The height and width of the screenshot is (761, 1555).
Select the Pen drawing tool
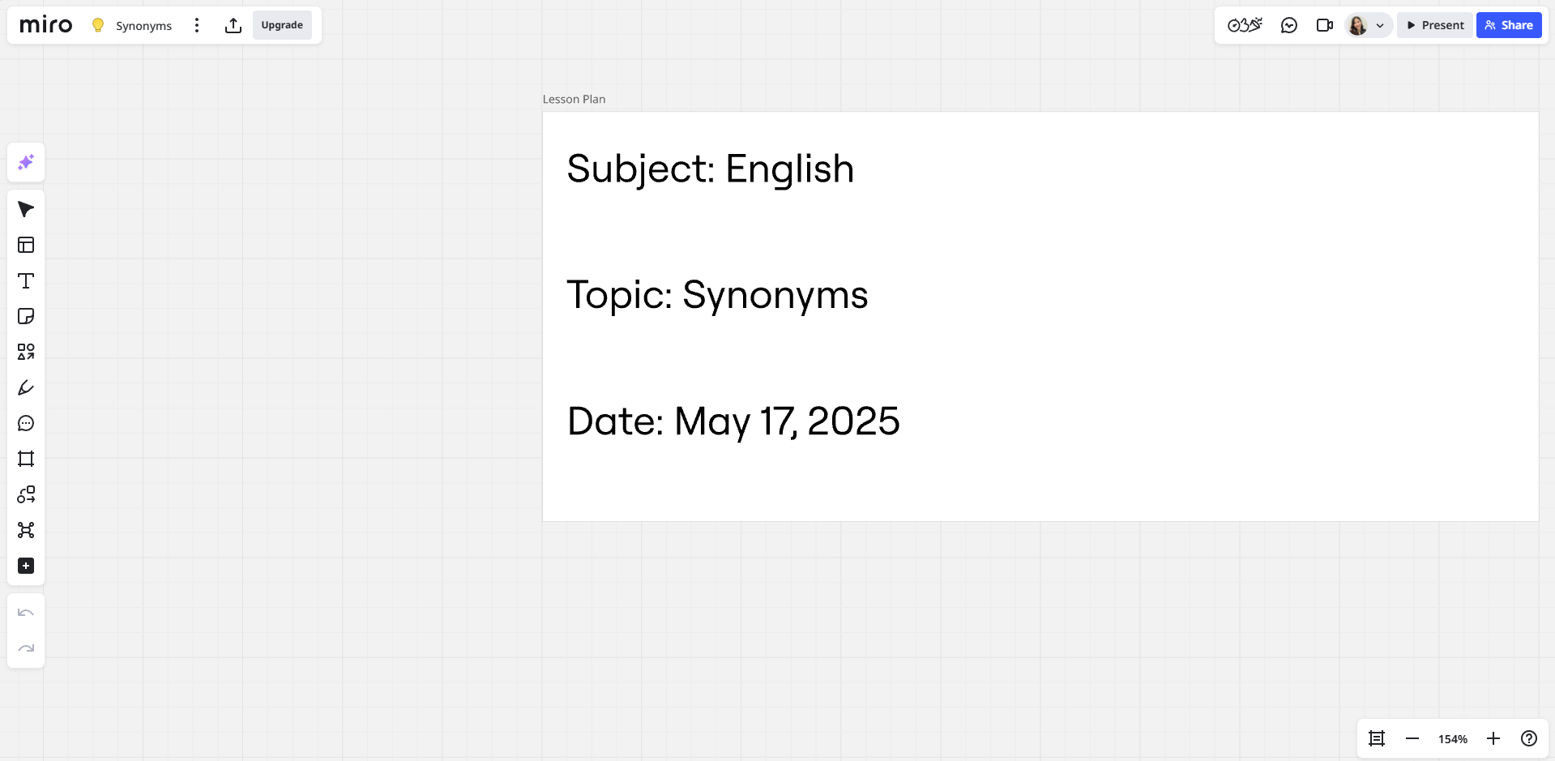click(26, 387)
